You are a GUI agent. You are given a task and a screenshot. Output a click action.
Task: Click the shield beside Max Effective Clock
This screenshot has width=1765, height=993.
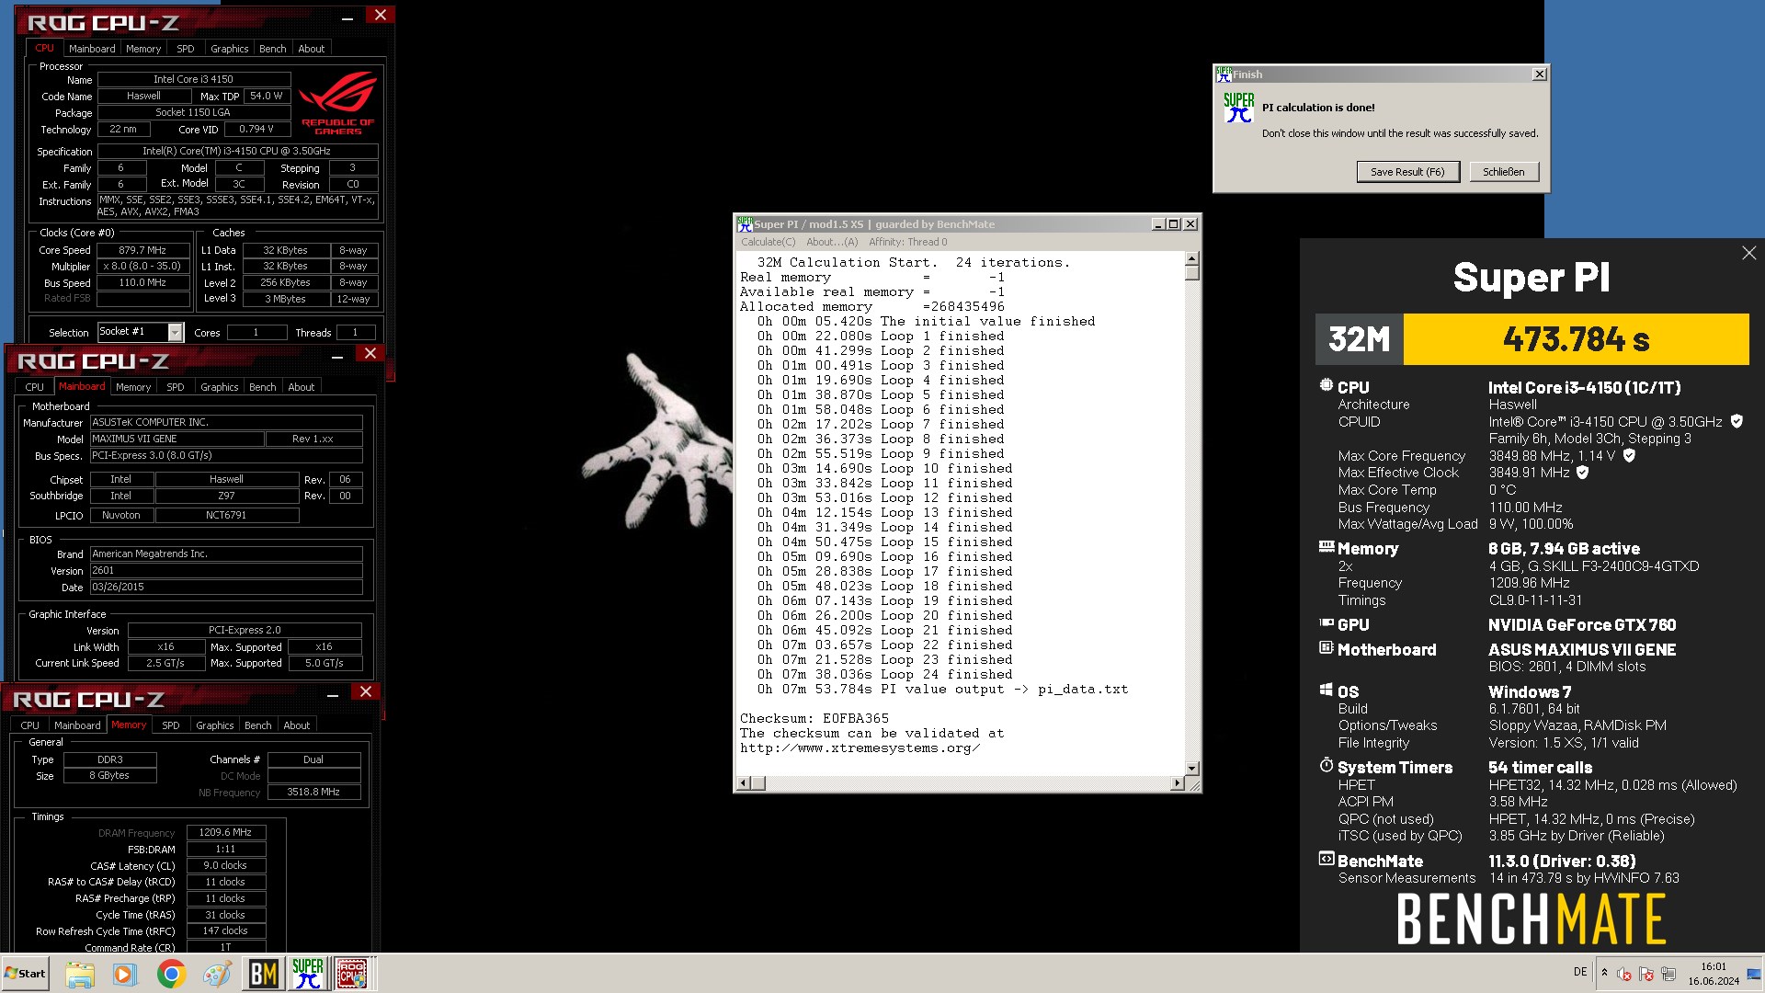pyautogui.click(x=1583, y=472)
